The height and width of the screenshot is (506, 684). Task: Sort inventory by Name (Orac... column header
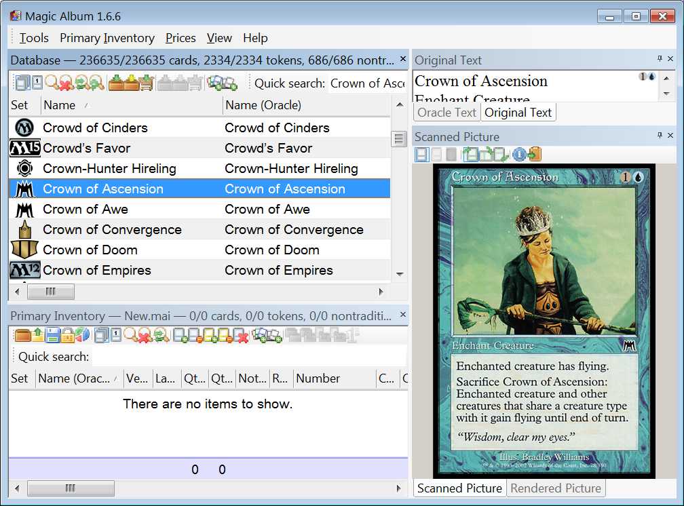79,378
